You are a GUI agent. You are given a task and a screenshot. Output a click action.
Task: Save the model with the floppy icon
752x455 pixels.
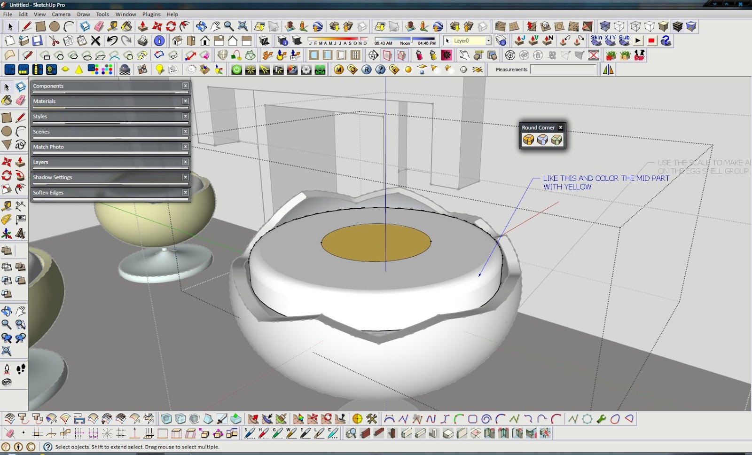click(37, 41)
